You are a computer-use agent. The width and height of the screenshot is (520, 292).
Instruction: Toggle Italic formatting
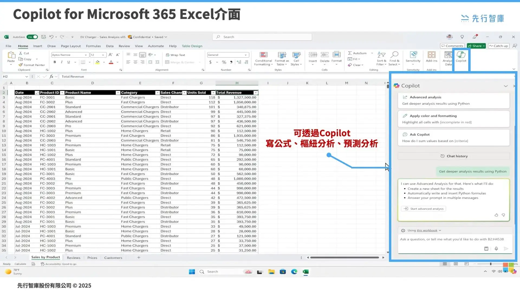[62, 62]
